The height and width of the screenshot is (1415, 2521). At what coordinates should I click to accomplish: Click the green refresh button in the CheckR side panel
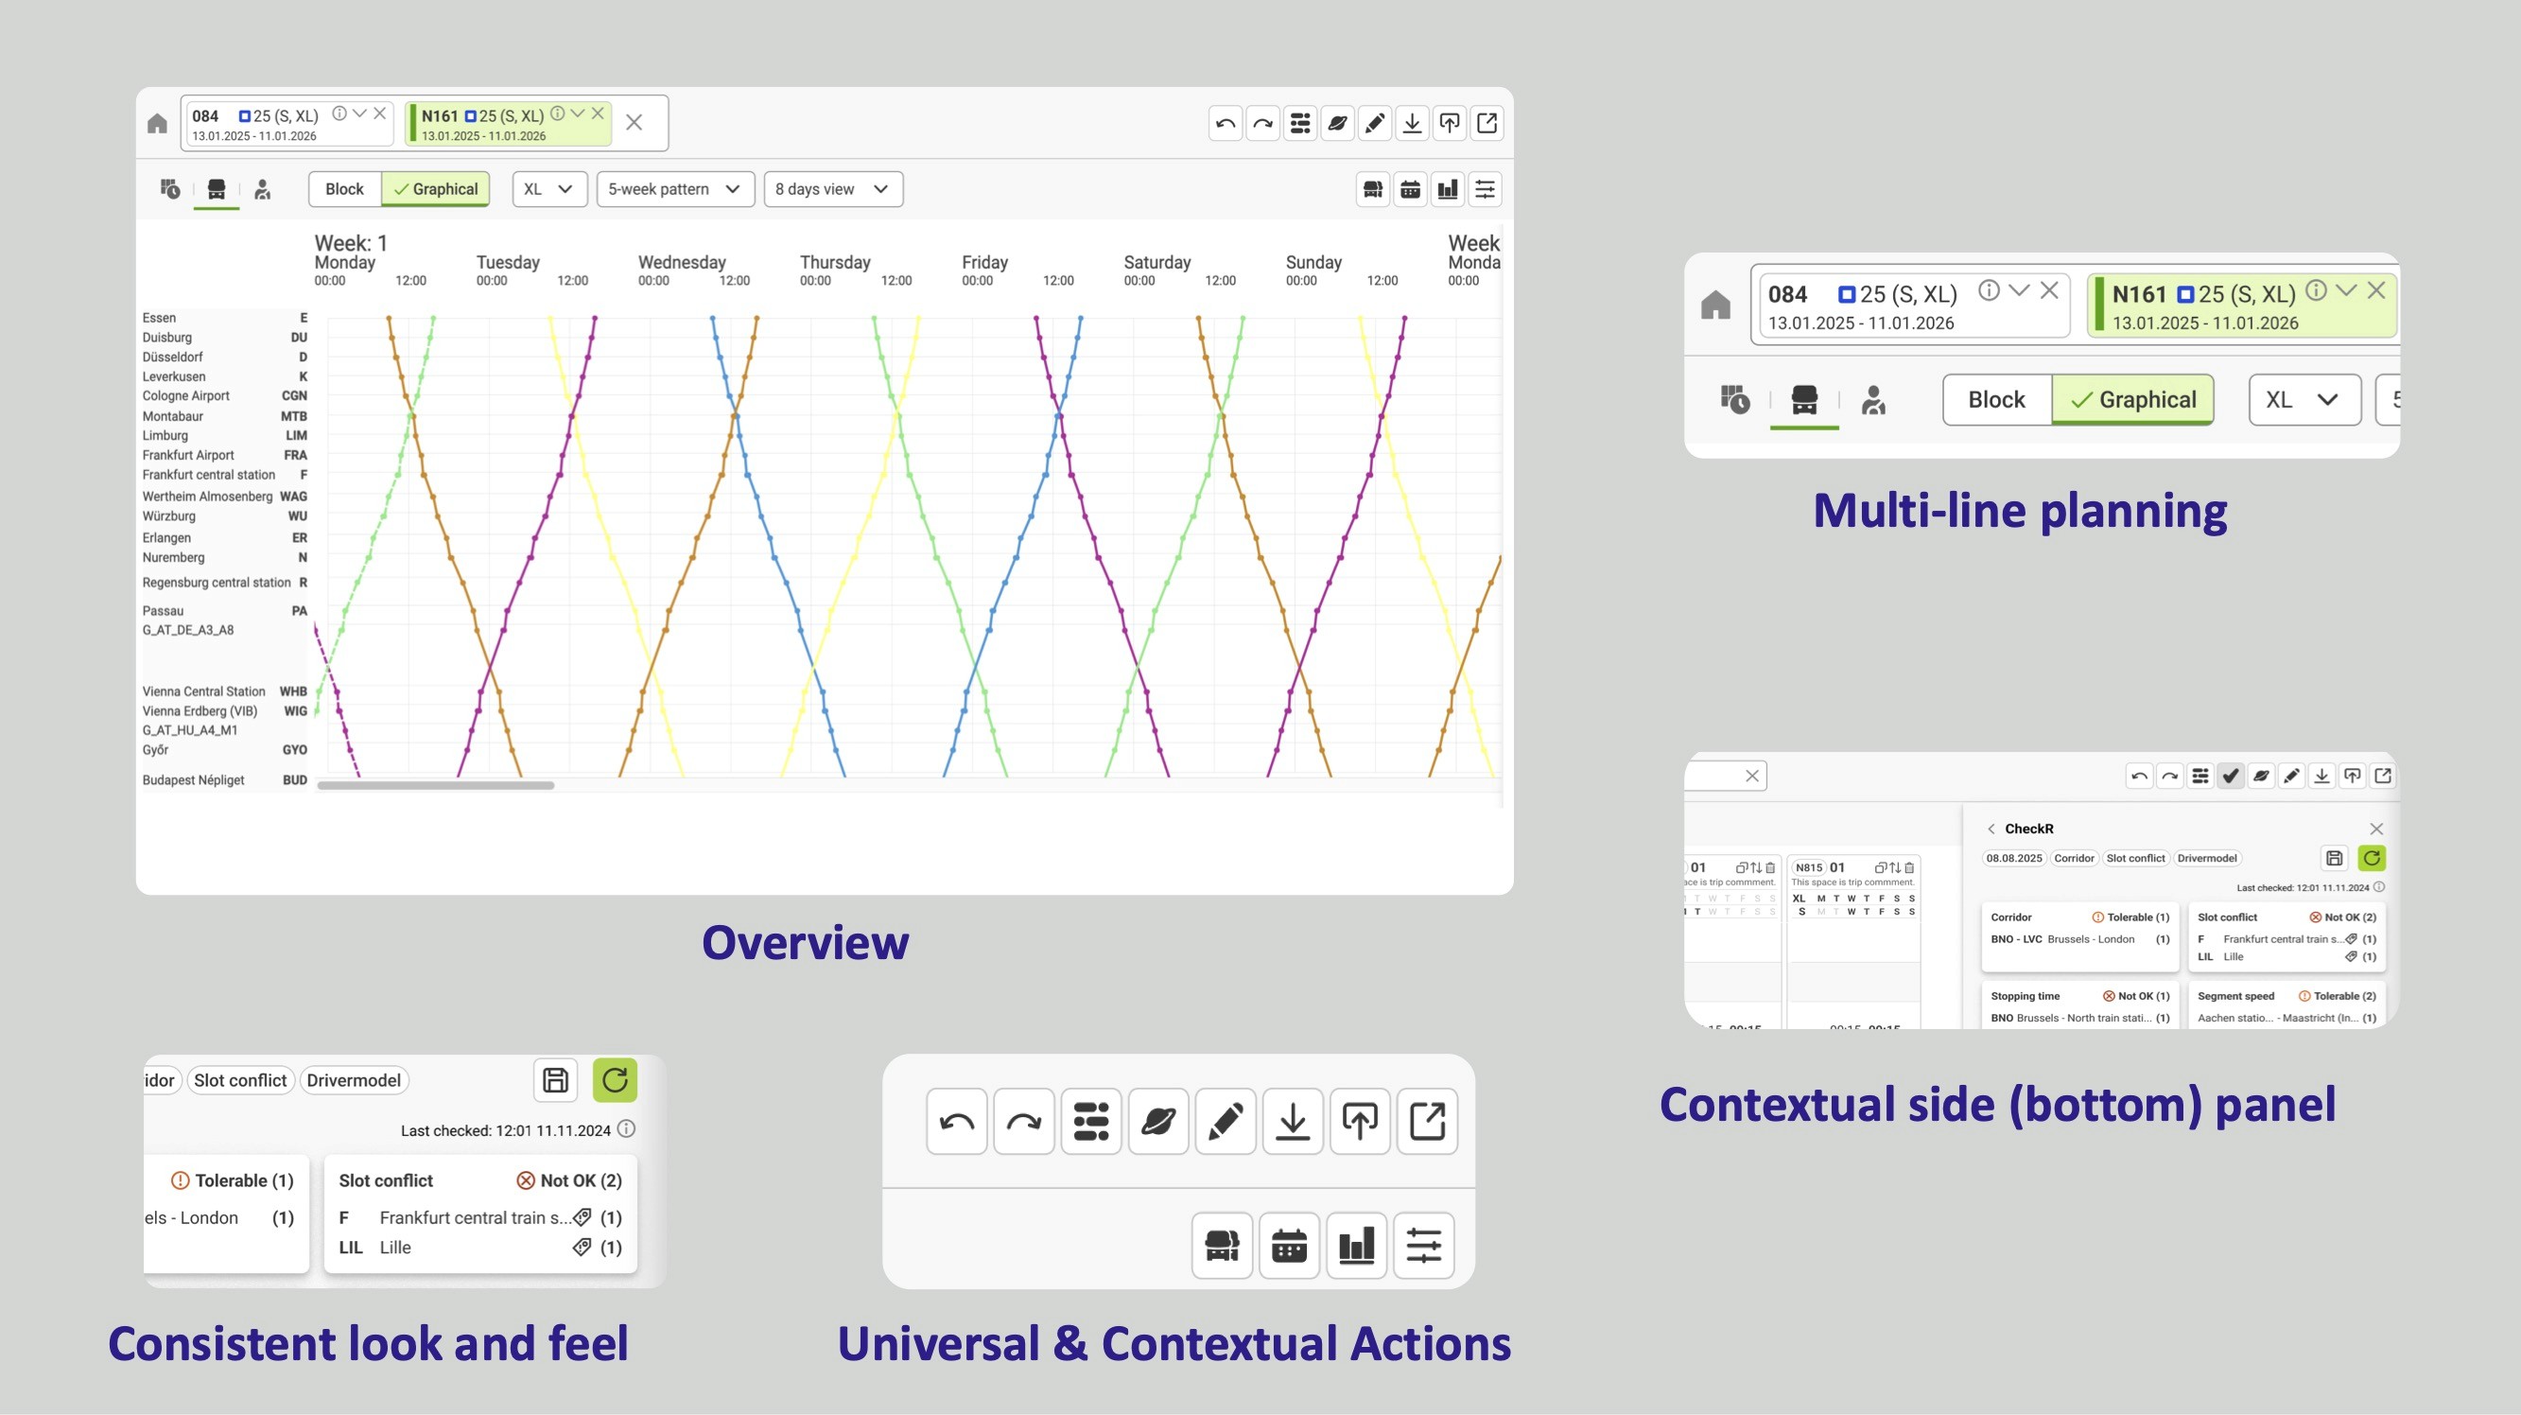pos(2372,859)
